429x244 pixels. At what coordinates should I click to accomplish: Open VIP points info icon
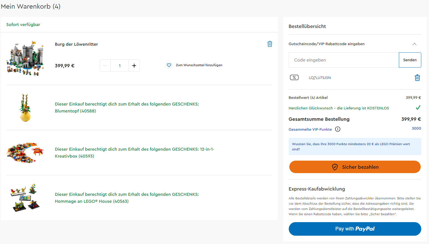coord(337,129)
